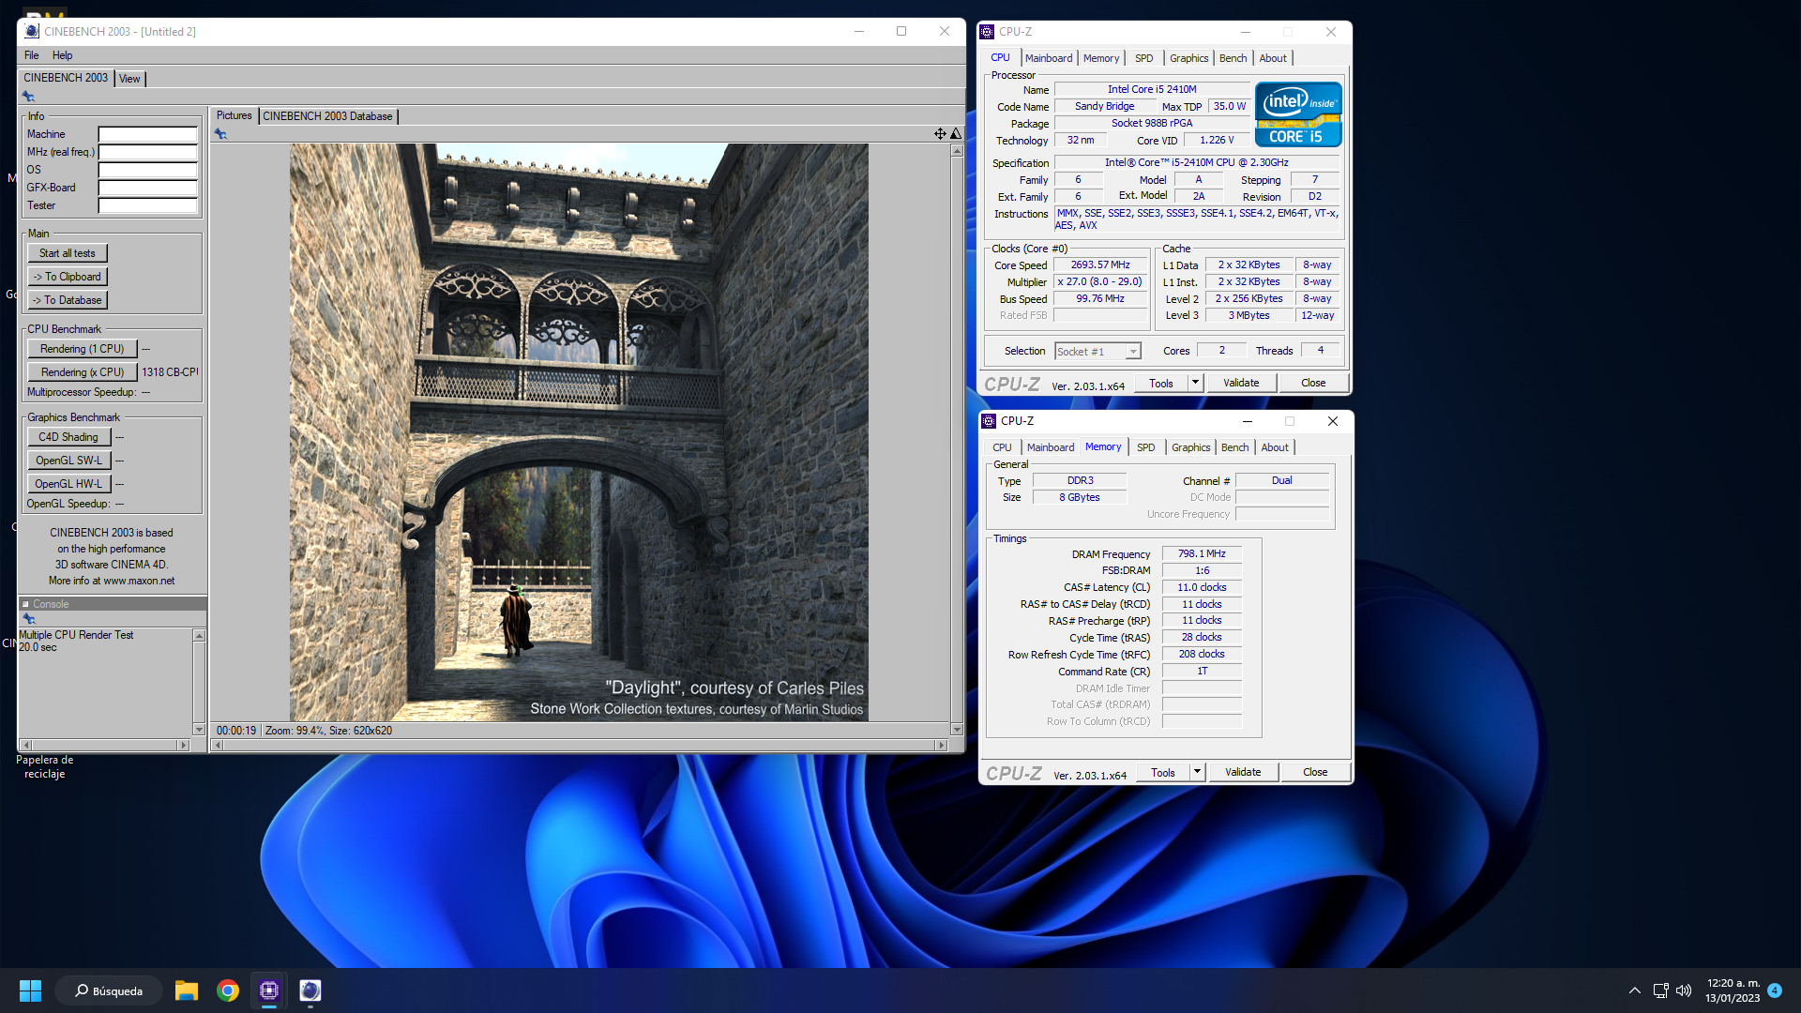Click Validate in lower CPU-Z window
1801x1013 pixels.
[x=1243, y=772]
